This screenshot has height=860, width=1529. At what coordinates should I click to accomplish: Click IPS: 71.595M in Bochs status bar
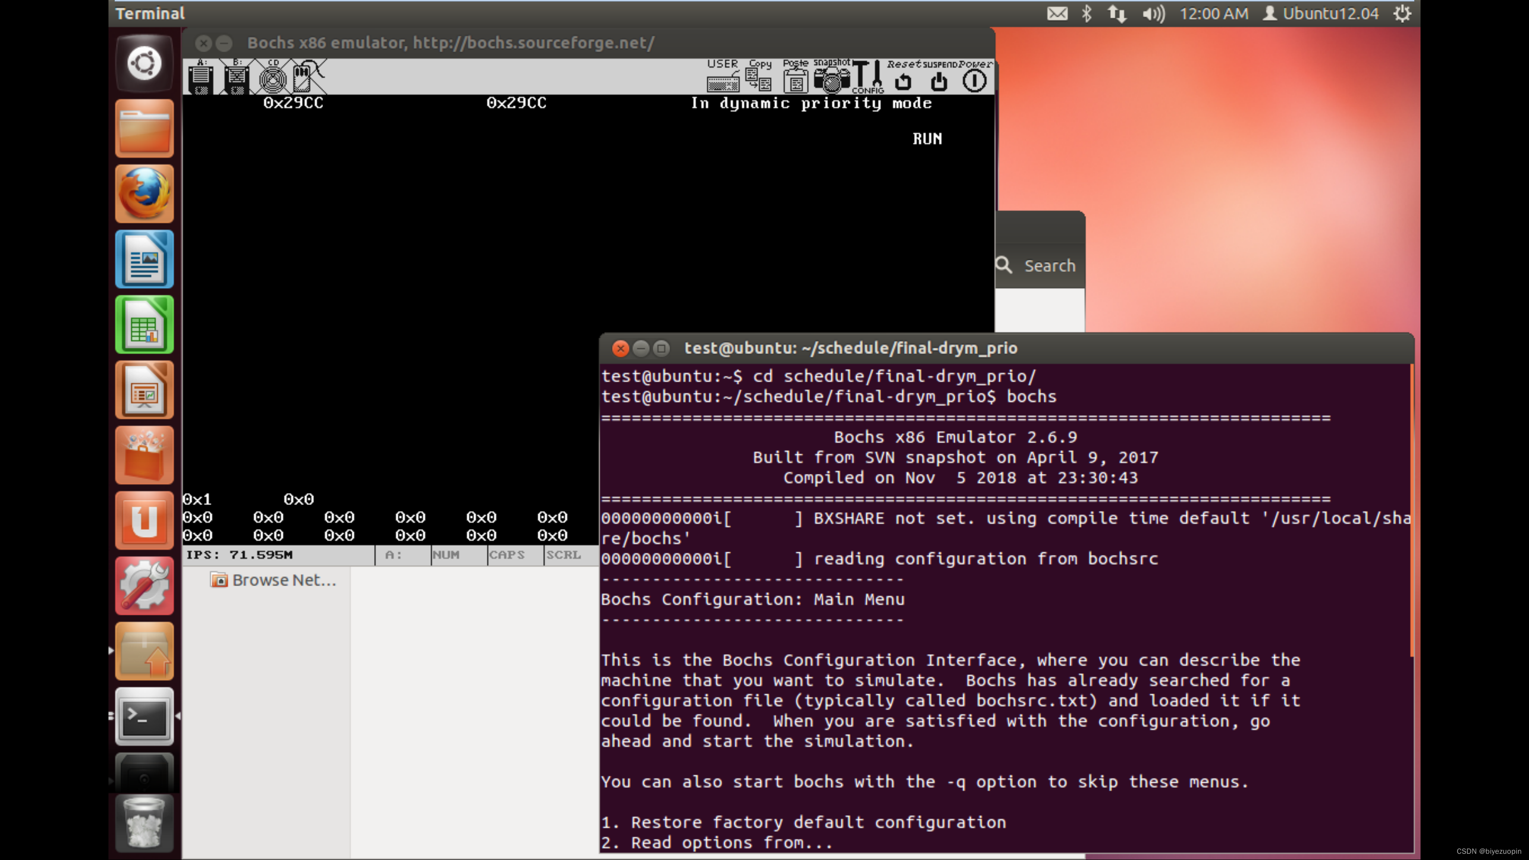239,555
